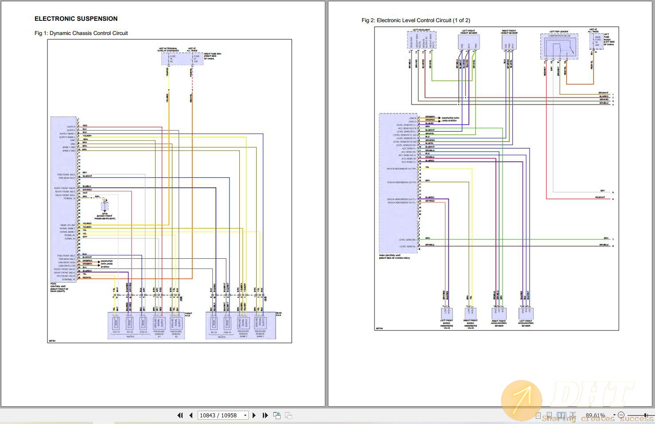Go to the previous page
The image size is (655, 424).
(x=191, y=416)
